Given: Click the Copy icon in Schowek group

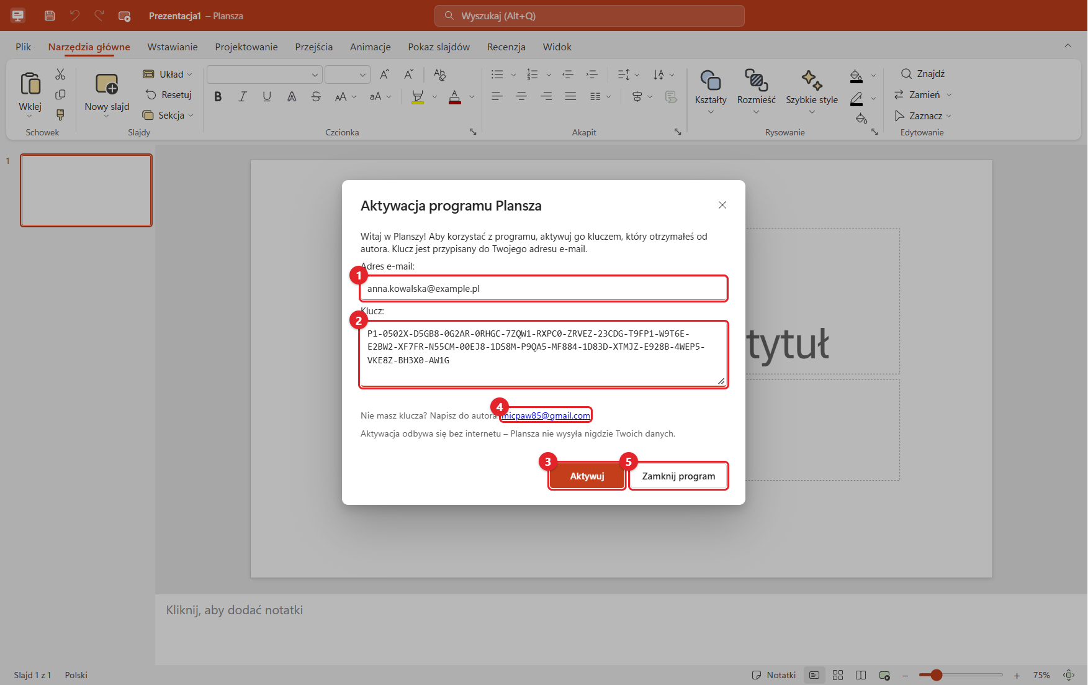Looking at the screenshot, I should 60,94.
